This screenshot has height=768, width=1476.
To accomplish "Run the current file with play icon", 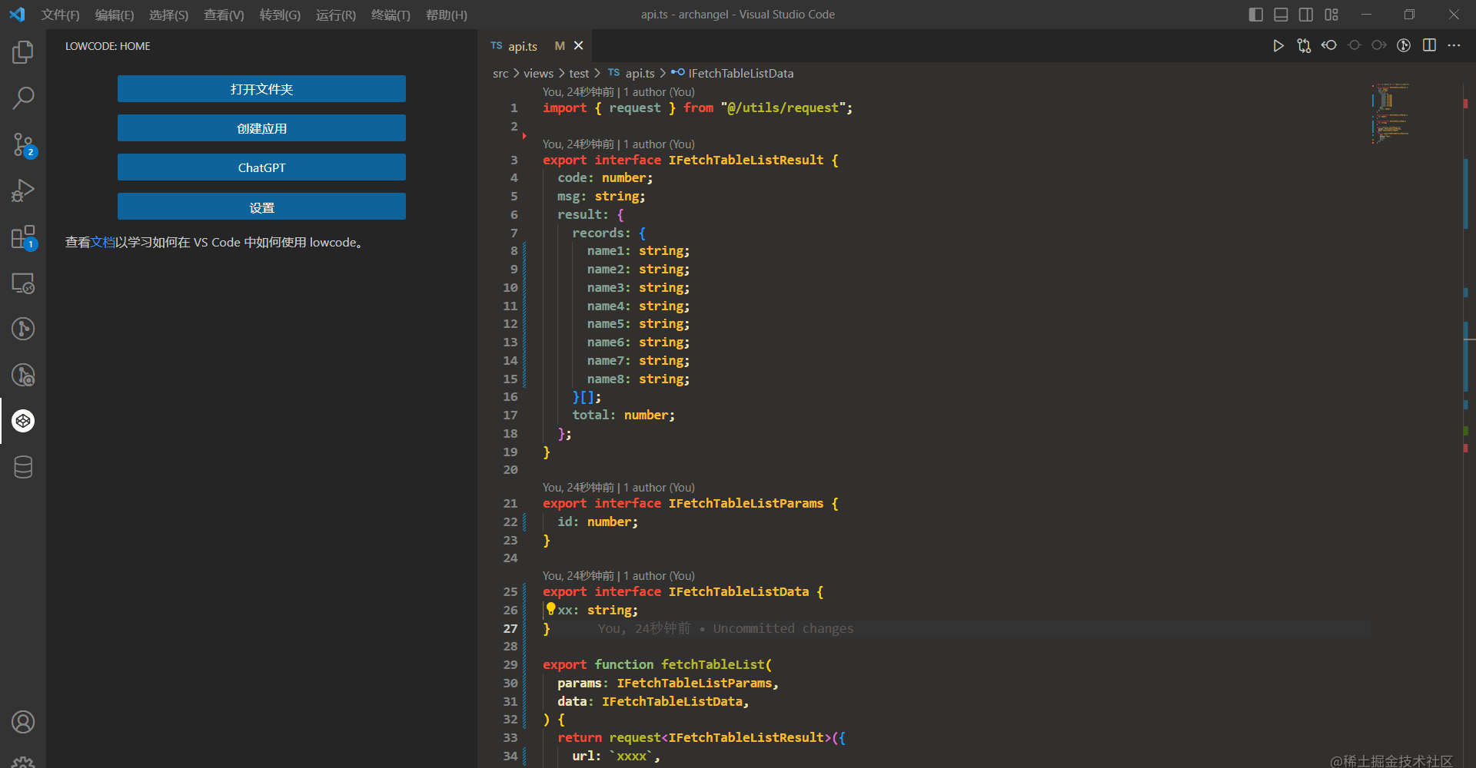I will click(1278, 46).
